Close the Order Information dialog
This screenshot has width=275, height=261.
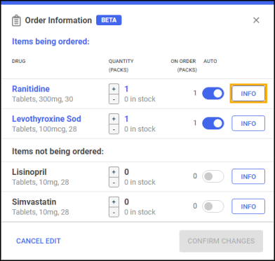click(x=256, y=20)
